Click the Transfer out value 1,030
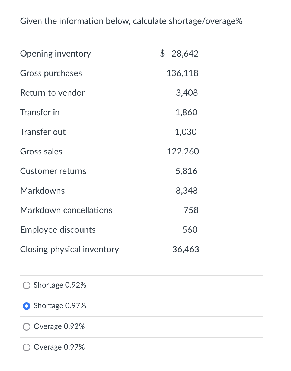291x371 pixels. click(186, 132)
